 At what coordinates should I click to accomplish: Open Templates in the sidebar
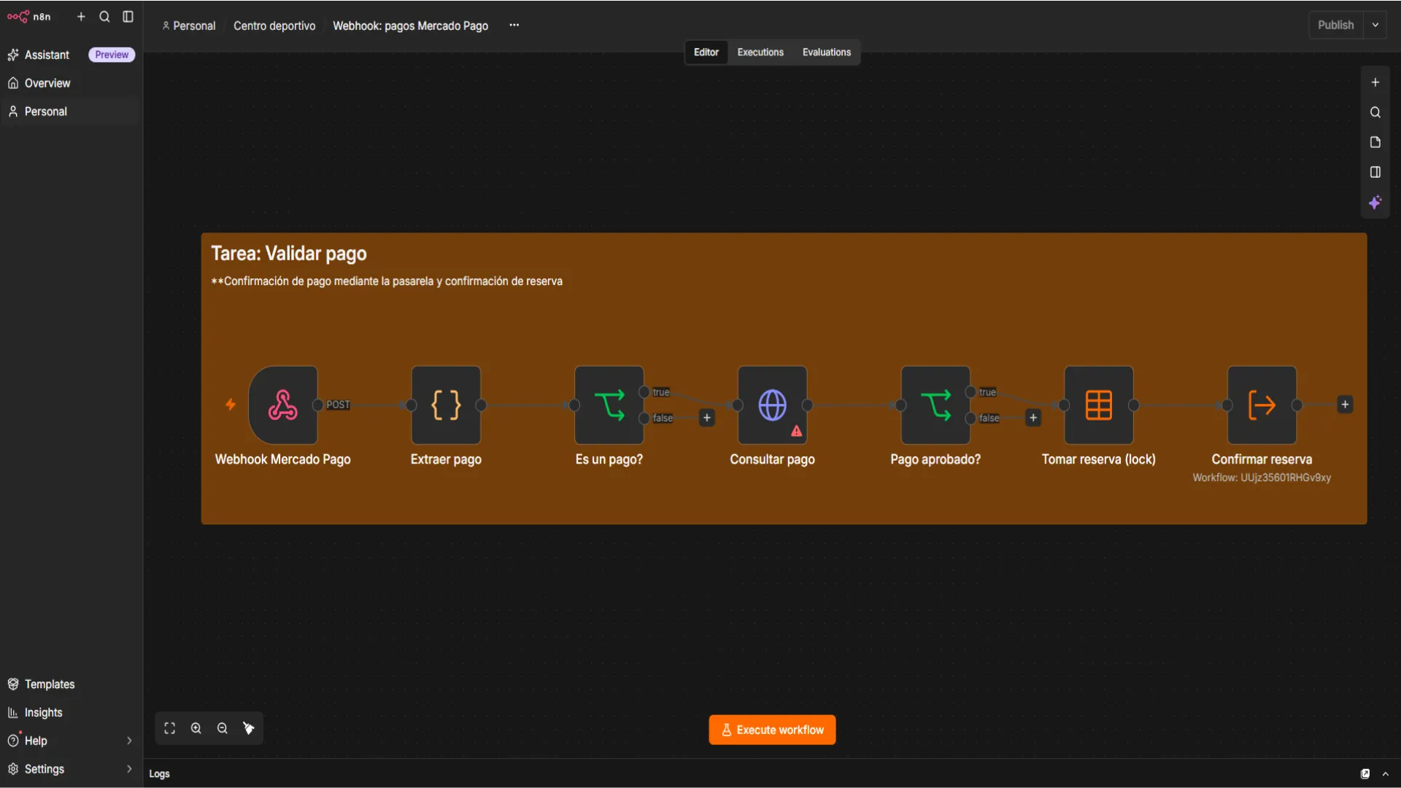click(70, 684)
